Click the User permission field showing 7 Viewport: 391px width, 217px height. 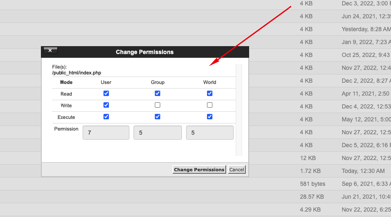(106, 133)
